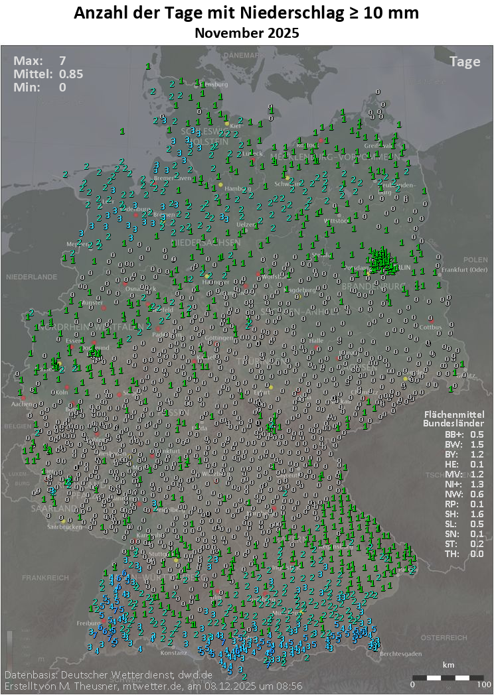This screenshot has height=695, width=494.
Task: Click the 'Max: 7' statistic
Action: (x=40, y=62)
